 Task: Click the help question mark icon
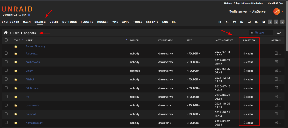[264, 22]
